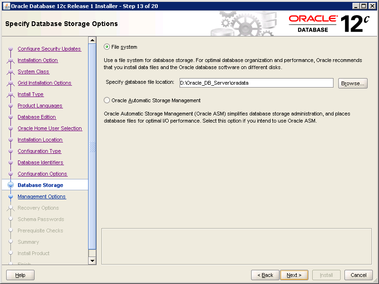The width and height of the screenshot is (379, 284).
Task: Open Database Identifiers step
Action: (41, 162)
